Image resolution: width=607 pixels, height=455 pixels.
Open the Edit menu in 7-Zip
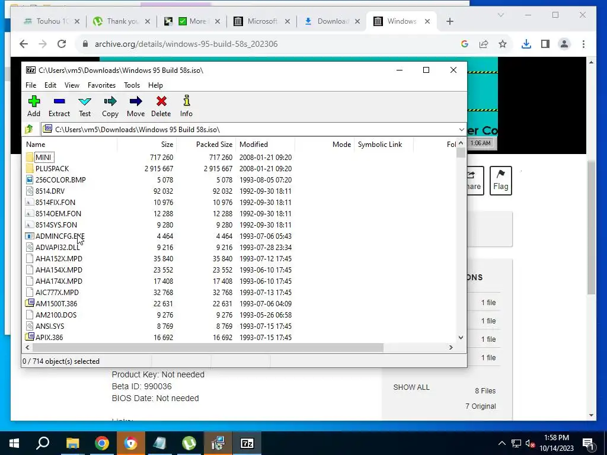pyautogui.click(x=50, y=85)
